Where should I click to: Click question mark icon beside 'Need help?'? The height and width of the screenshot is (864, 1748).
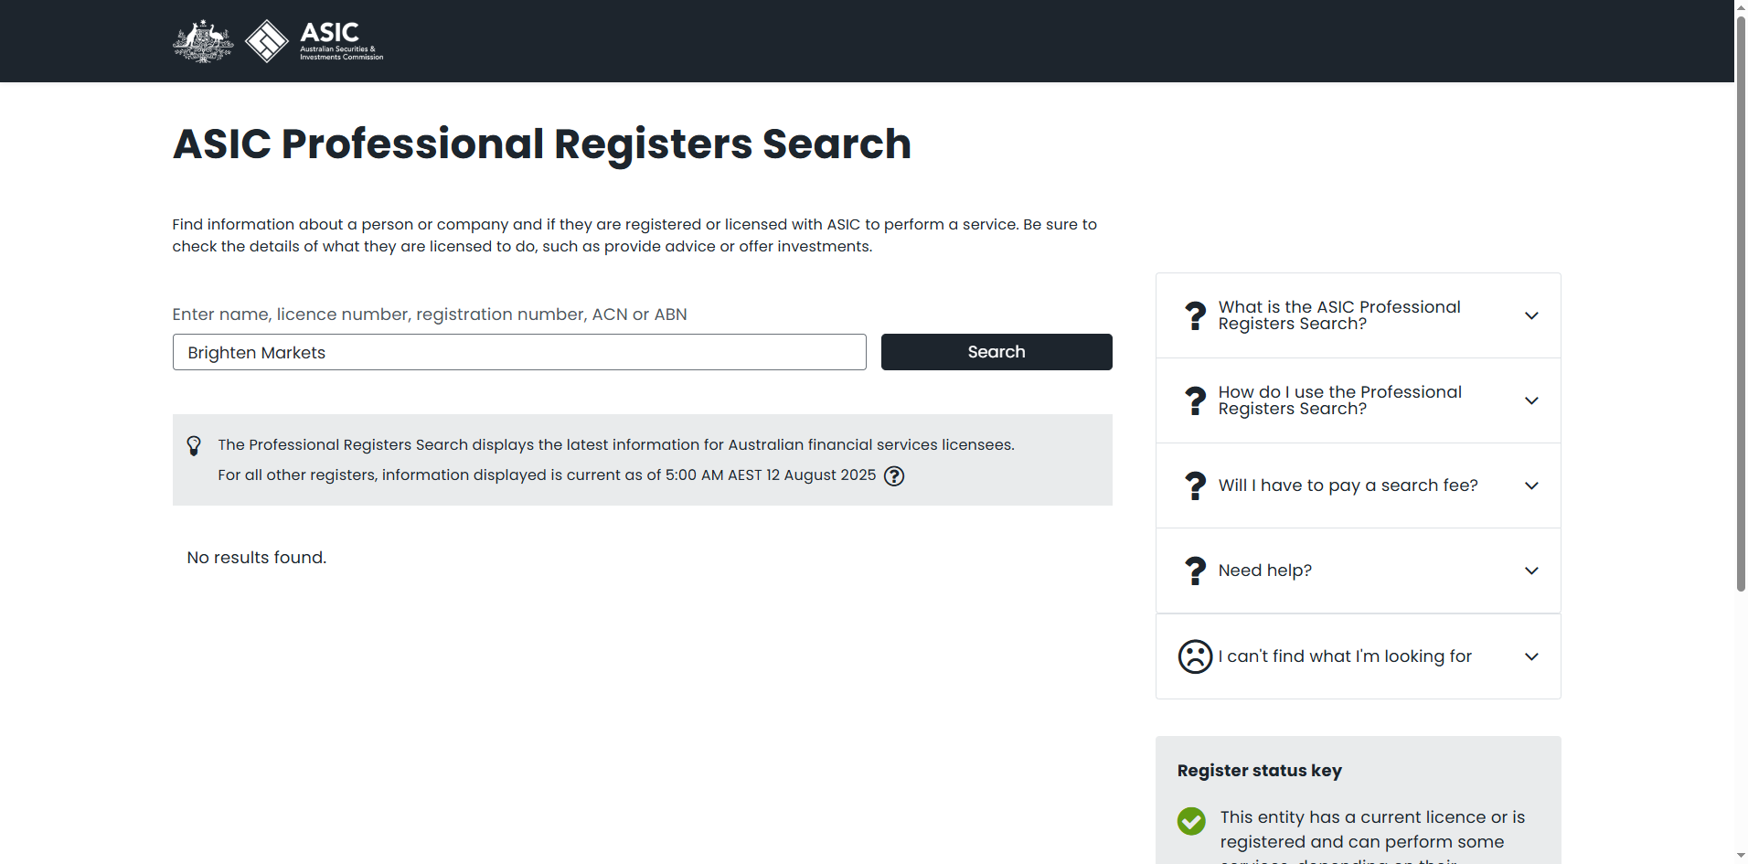pyautogui.click(x=1195, y=571)
